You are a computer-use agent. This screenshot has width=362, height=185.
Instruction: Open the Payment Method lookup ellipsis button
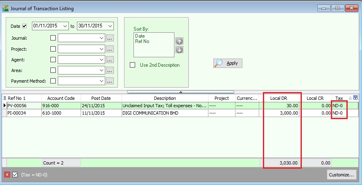(x=110, y=81)
